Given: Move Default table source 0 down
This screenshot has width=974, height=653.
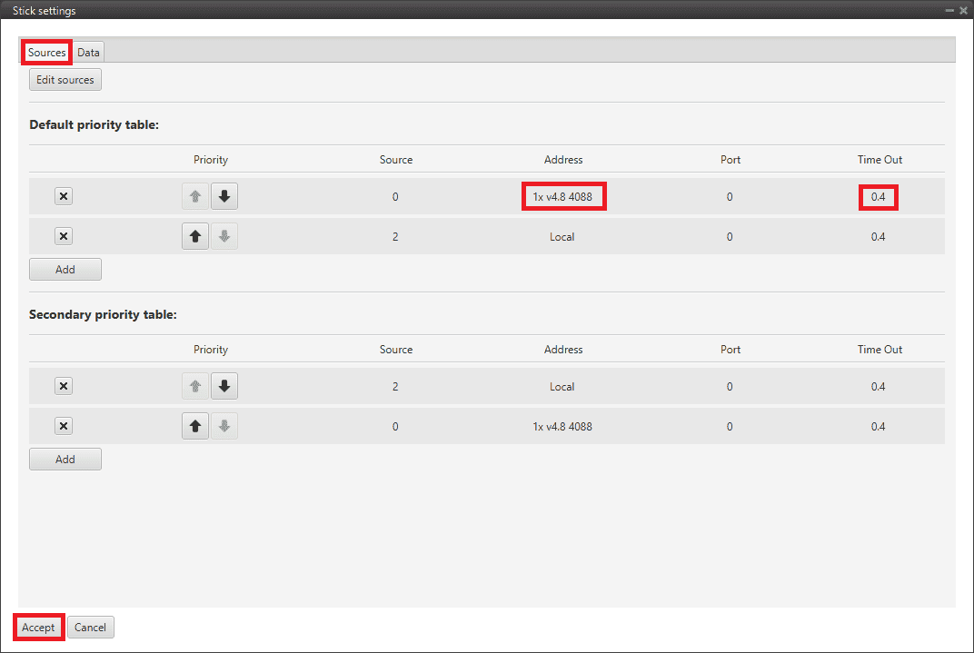Looking at the screenshot, I should 224,197.
